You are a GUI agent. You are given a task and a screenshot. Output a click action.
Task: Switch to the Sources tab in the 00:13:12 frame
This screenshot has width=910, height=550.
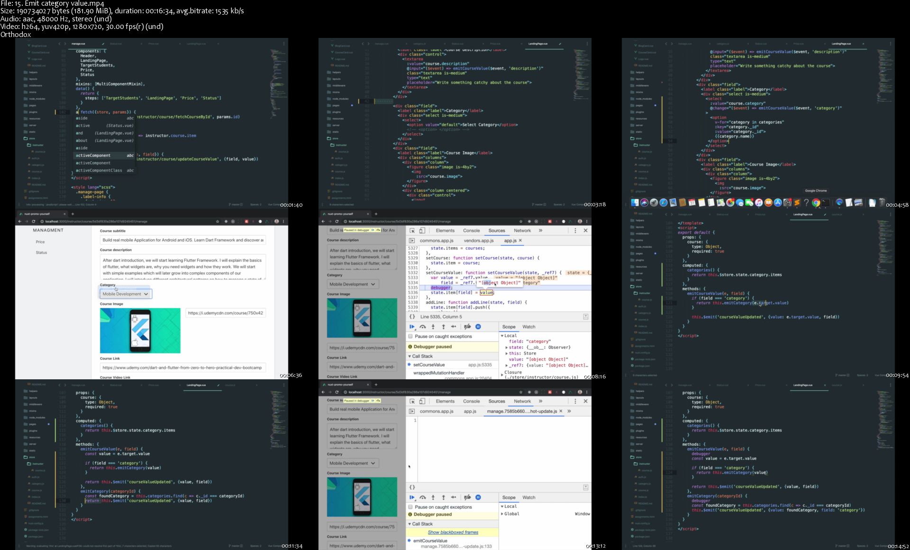(497, 401)
